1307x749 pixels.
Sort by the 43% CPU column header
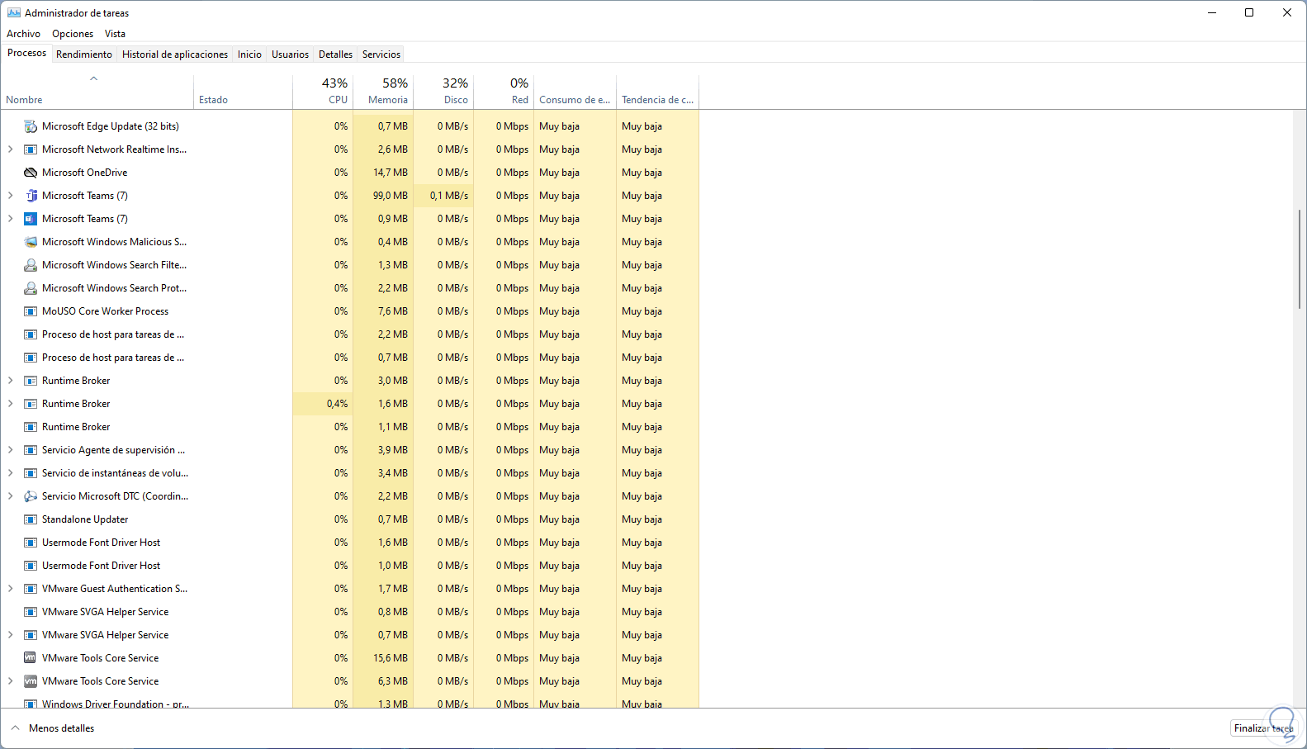pyautogui.click(x=323, y=92)
